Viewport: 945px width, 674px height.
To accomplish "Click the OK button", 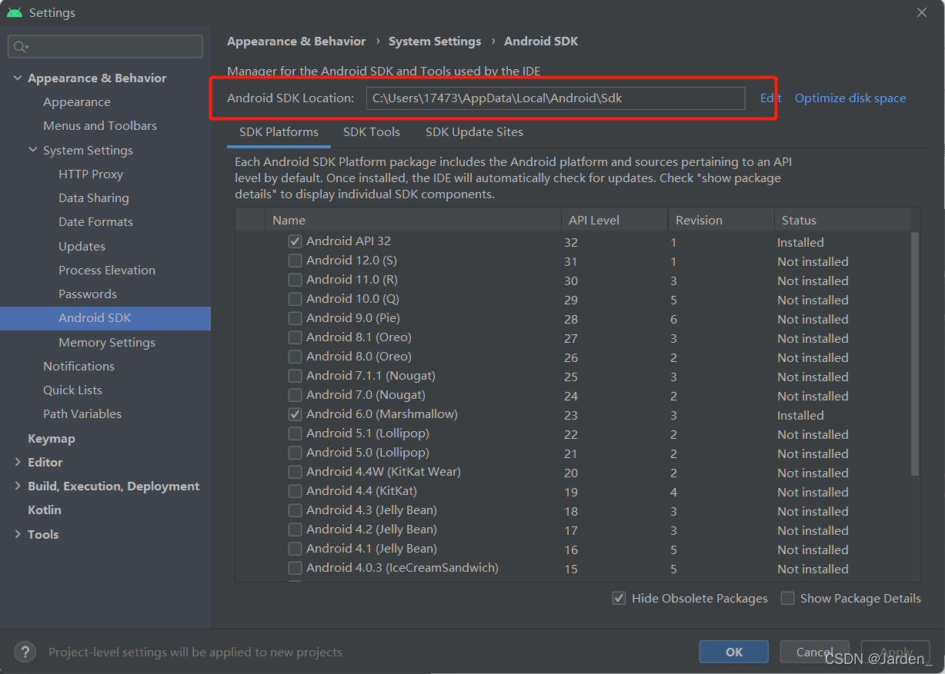I will [734, 652].
